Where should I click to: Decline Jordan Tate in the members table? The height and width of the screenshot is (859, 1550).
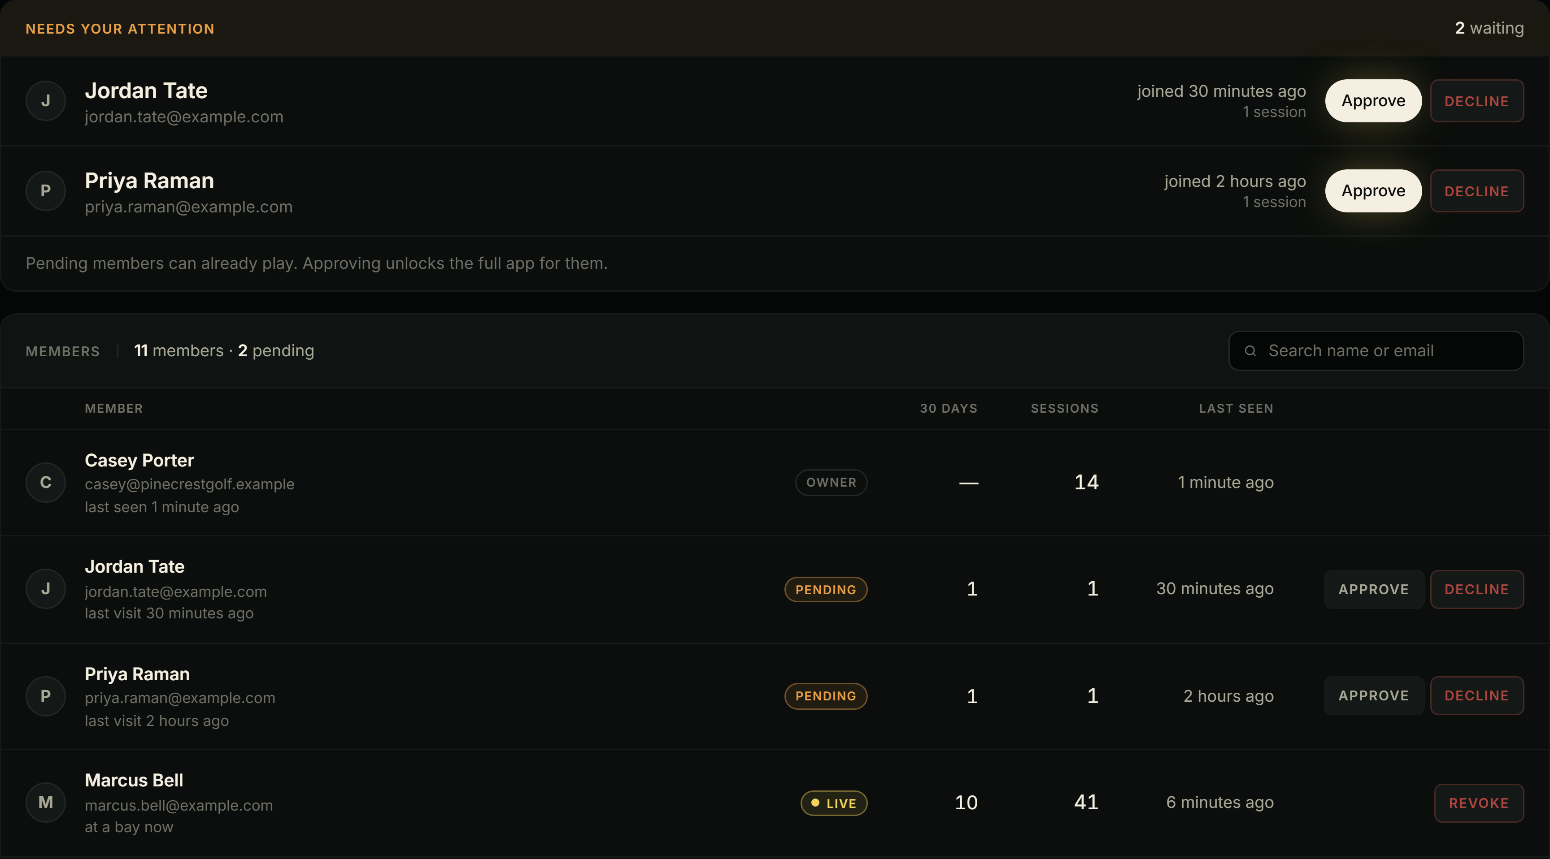[1476, 590]
